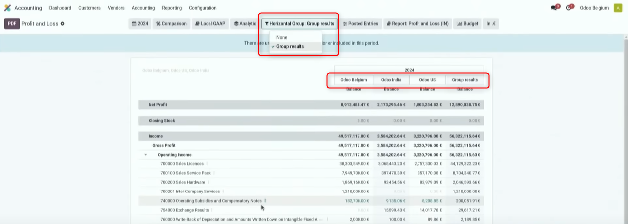Viewport: 628px width, 224px height.
Task: Click Operating Subsidies Odoo India value 9,135.06 €
Action: tap(395, 201)
